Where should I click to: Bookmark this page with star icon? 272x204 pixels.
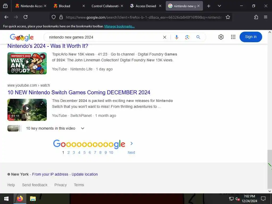[x=228, y=17]
